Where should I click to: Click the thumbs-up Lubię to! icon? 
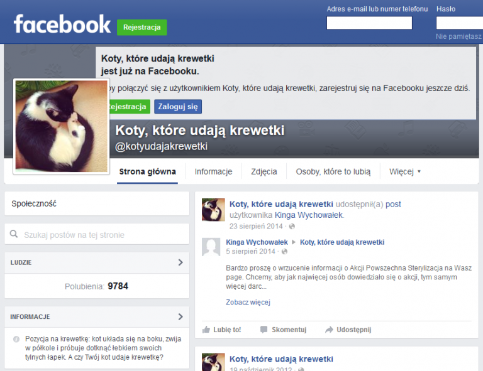pos(206,330)
